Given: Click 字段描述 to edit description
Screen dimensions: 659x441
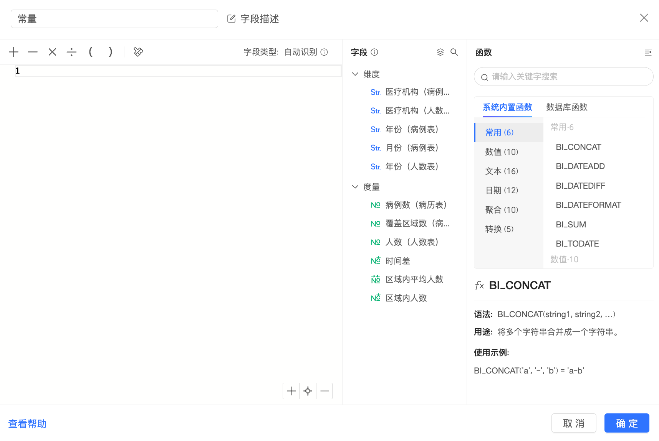Looking at the screenshot, I should coord(260,19).
